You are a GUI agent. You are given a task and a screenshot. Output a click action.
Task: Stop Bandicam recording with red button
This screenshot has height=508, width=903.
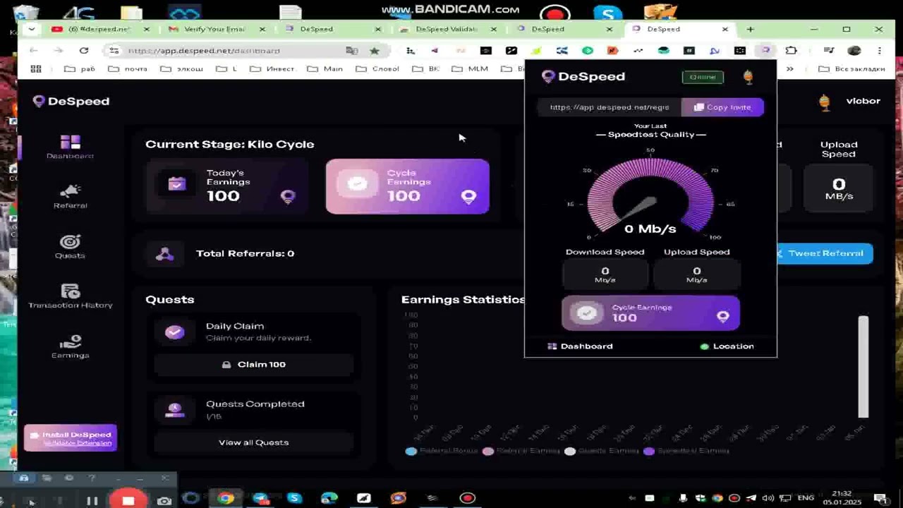pos(128,500)
